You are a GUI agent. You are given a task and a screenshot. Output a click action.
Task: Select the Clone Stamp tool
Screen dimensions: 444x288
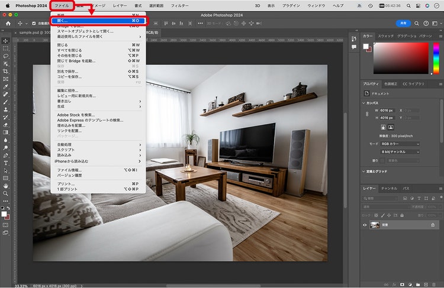pyautogui.click(x=5, y=110)
